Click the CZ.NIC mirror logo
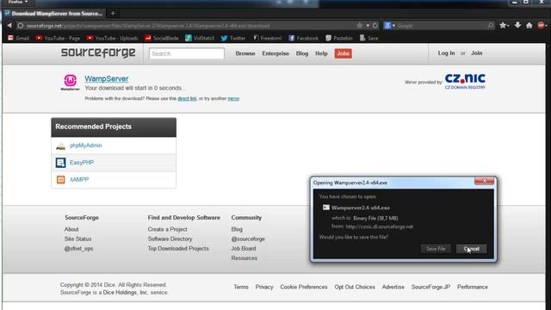 pos(465,81)
